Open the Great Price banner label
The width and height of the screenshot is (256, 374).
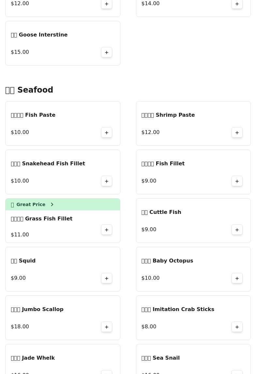[31, 204]
